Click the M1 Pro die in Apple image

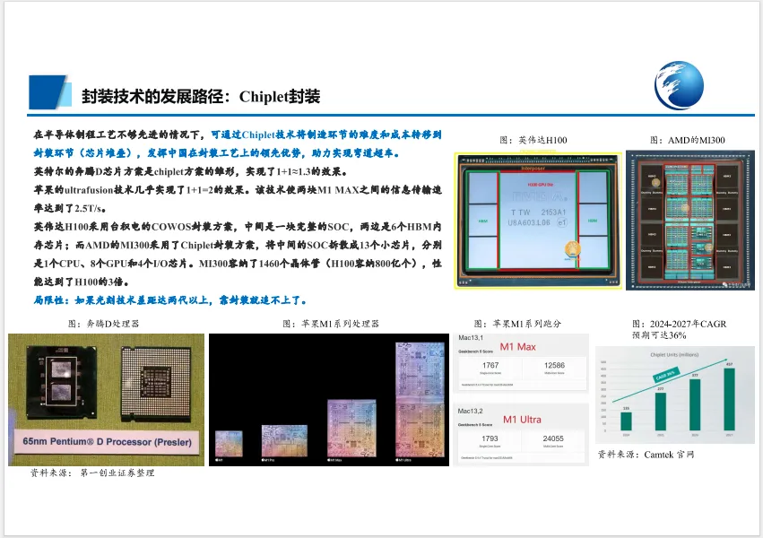(x=284, y=440)
